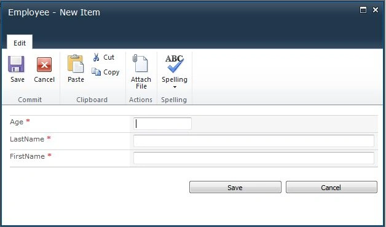Close the Employee New Item dialog

(376, 10)
